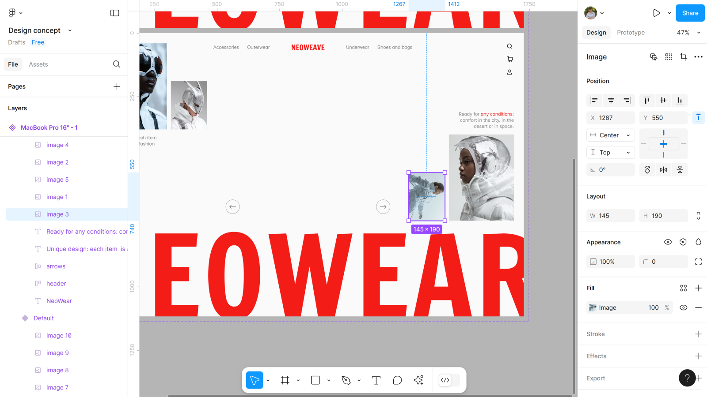Select the Comment tool
This screenshot has width=707, height=397.
coord(397,380)
